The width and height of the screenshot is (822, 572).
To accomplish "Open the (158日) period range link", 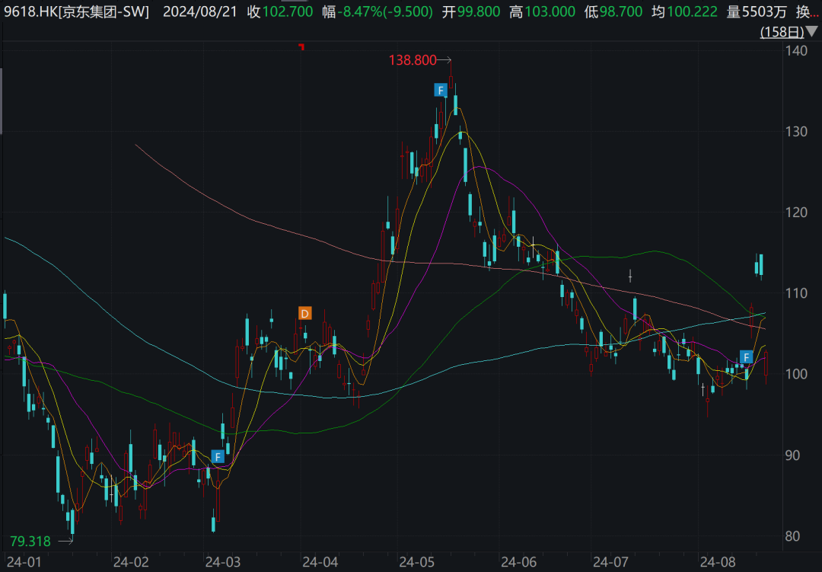I will [x=782, y=32].
